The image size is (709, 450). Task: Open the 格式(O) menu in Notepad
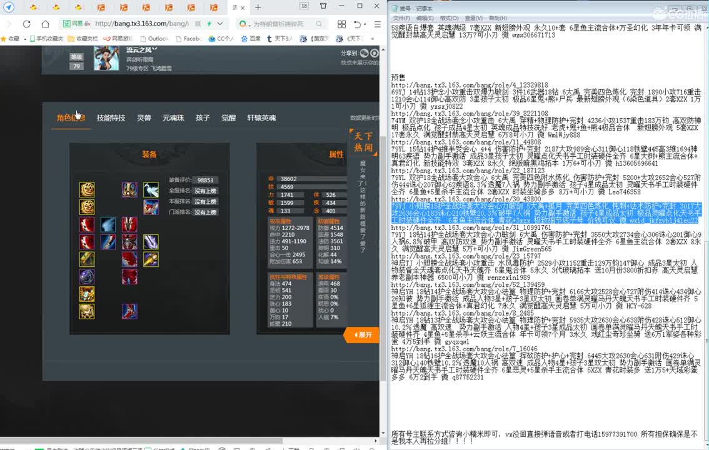pyautogui.click(x=448, y=18)
